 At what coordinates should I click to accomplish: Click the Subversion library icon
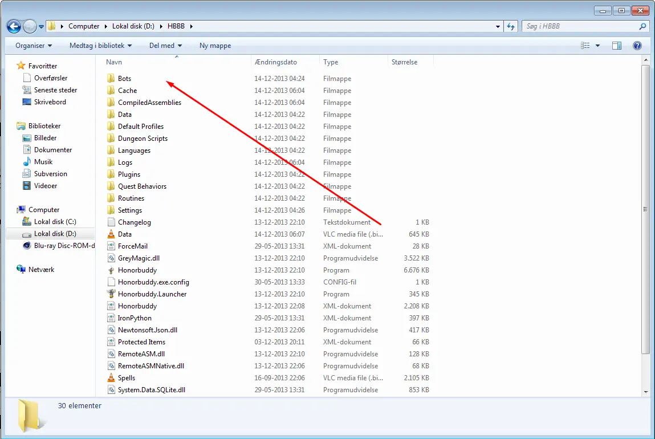[27, 174]
